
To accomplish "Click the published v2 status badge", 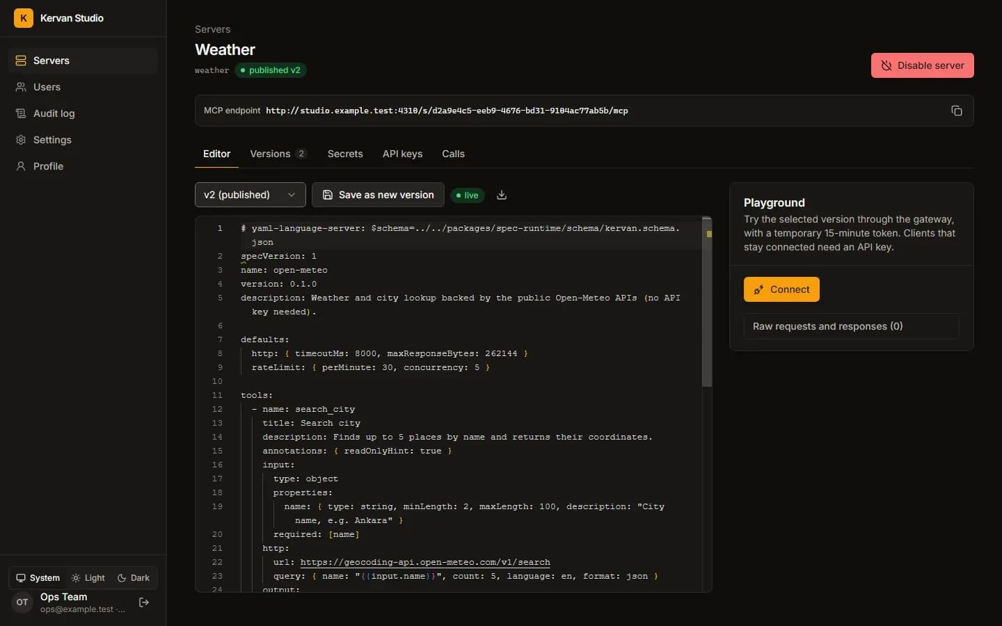I will pos(271,70).
